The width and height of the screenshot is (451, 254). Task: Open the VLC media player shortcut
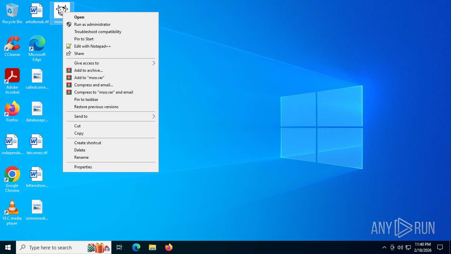pos(12,212)
